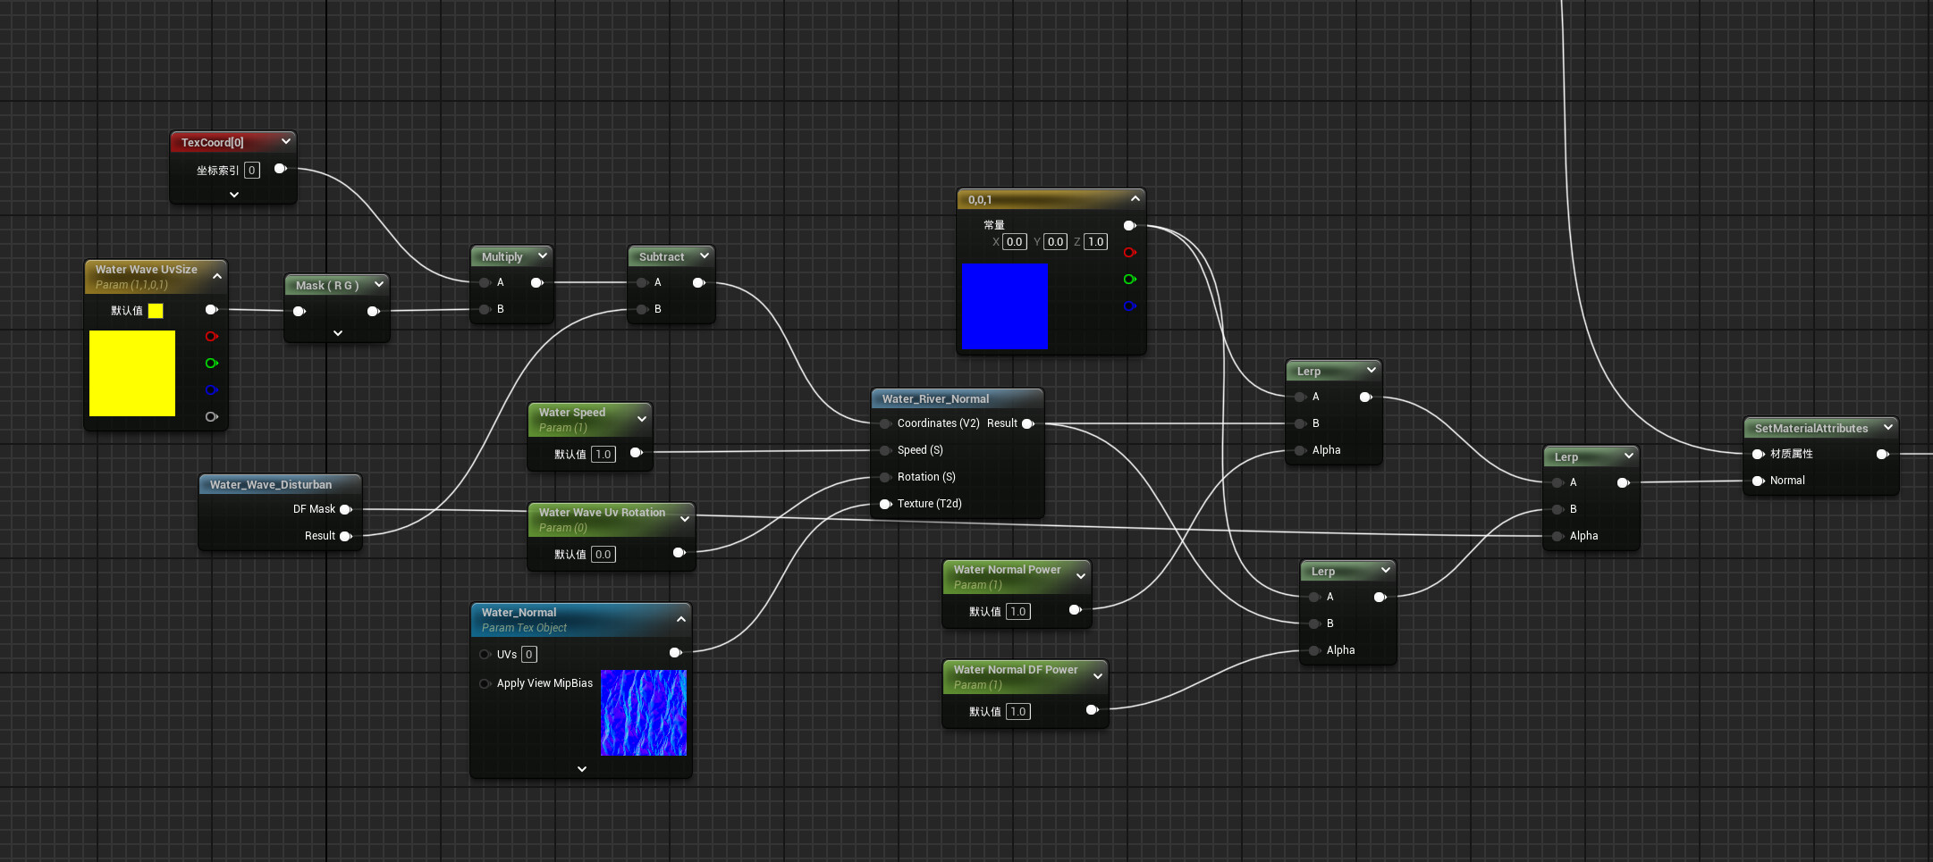Toggle the Multiply node chevron
The image size is (1933, 862).
tap(543, 255)
